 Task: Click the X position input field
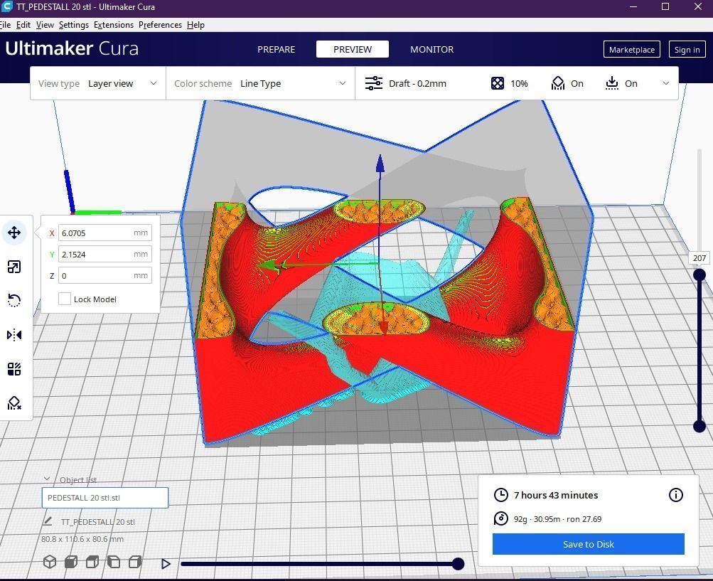pos(105,233)
